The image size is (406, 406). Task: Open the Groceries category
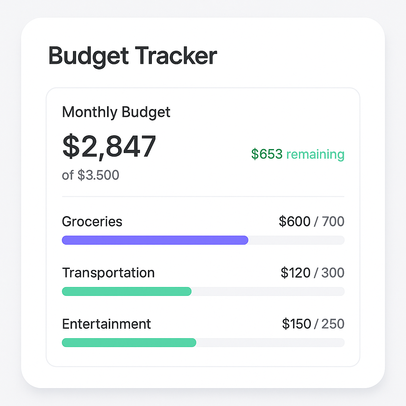[x=92, y=222]
